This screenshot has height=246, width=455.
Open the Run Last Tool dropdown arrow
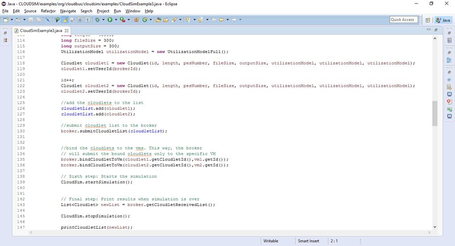(128, 20)
